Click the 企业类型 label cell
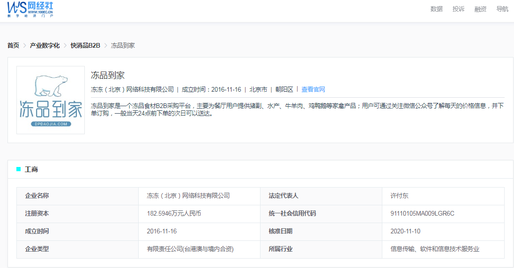 [x=78, y=249]
